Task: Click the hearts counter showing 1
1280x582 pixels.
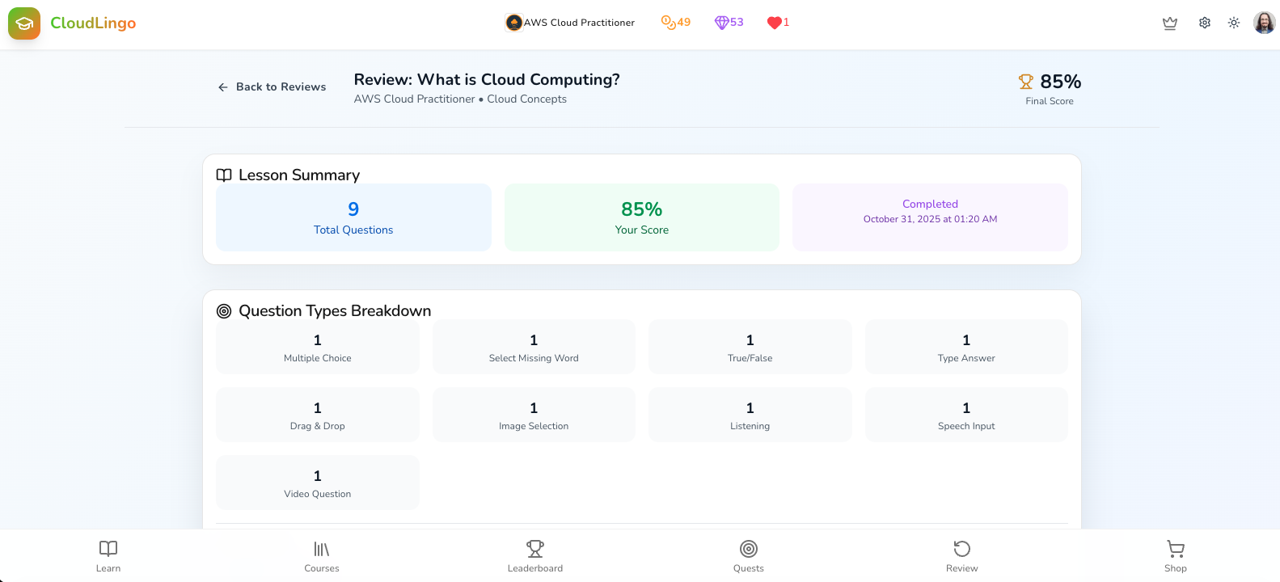Action: pos(778,23)
